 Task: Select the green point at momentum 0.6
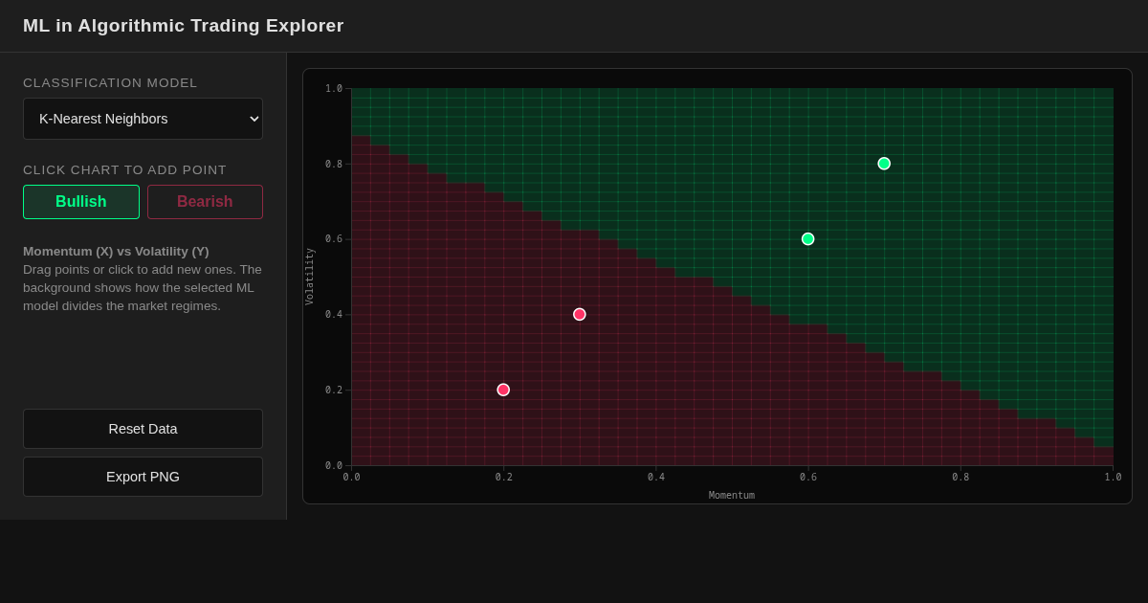(808, 239)
